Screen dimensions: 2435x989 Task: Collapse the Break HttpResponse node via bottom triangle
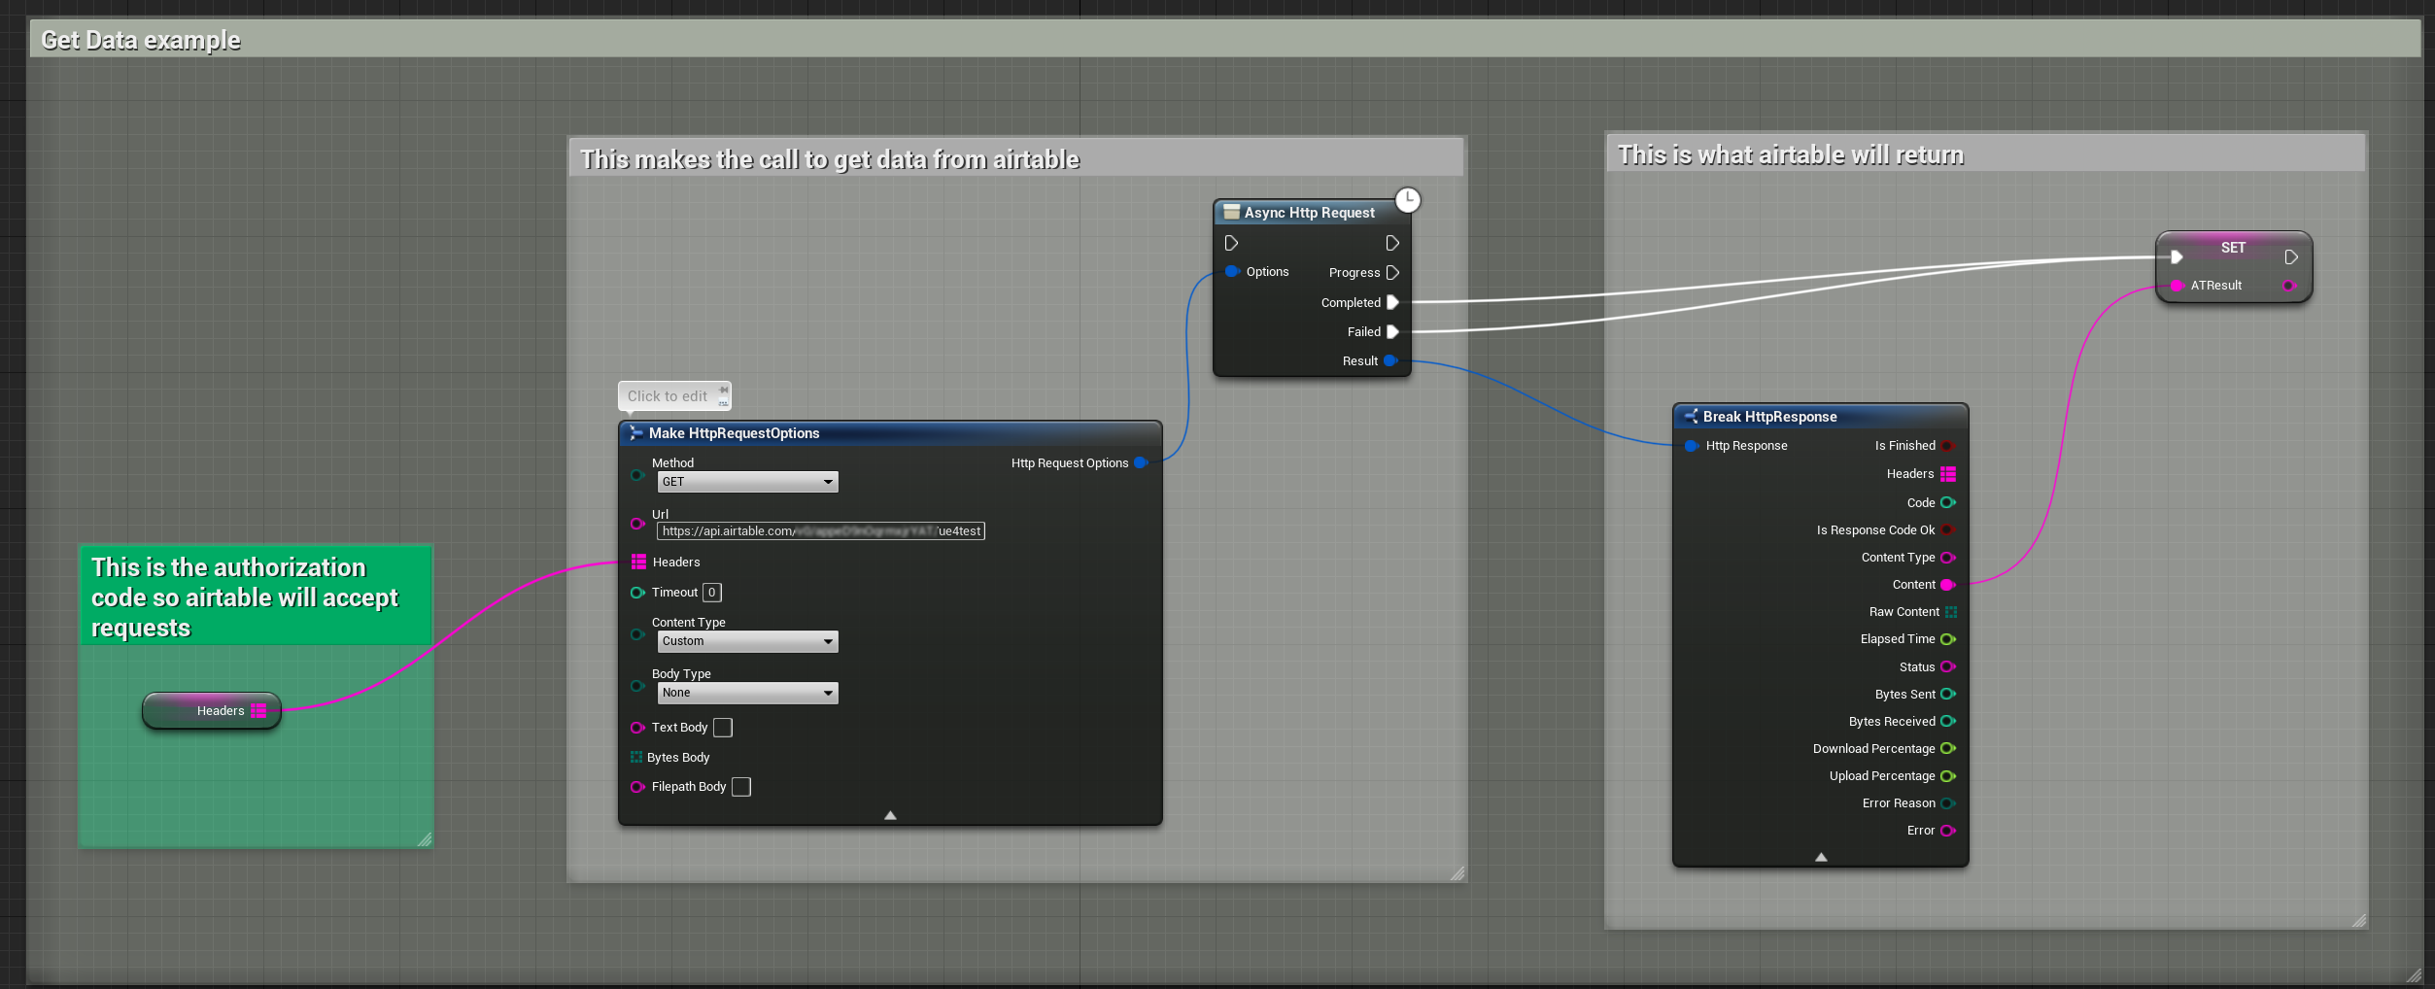(1820, 856)
